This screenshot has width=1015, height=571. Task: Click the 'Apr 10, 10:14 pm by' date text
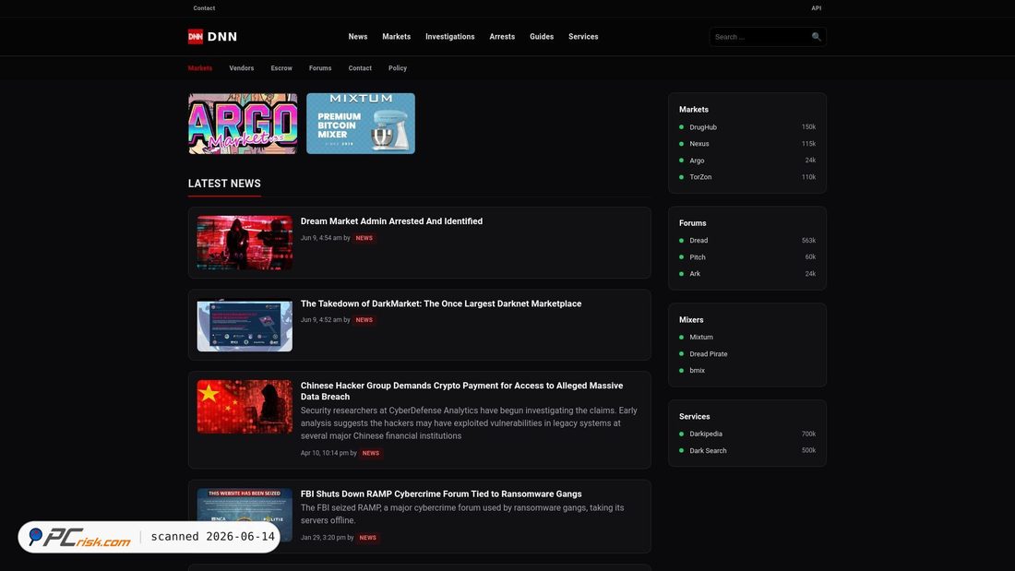[328, 453]
